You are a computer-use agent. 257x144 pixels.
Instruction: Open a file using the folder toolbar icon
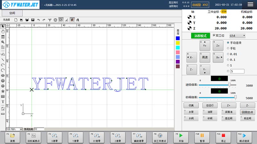[x=27, y=20]
